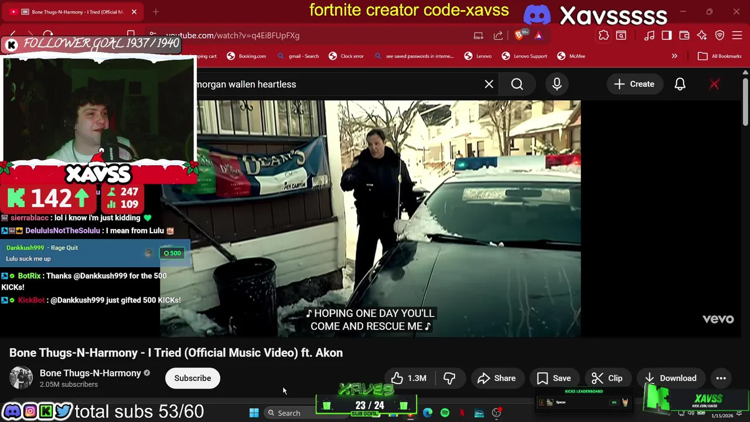Image resolution: width=750 pixels, height=422 pixels.
Task: Click the YouTube magnifier search button
Action: point(517,84)
